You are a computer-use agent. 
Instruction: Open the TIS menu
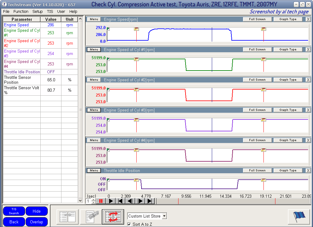click(x=50, y=11)
